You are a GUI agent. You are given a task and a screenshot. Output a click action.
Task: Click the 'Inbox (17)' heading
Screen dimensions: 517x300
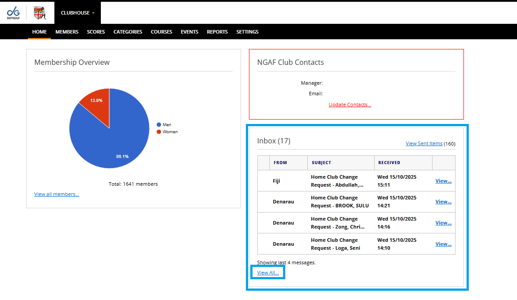pyautogui.click(x=274, y=141)
